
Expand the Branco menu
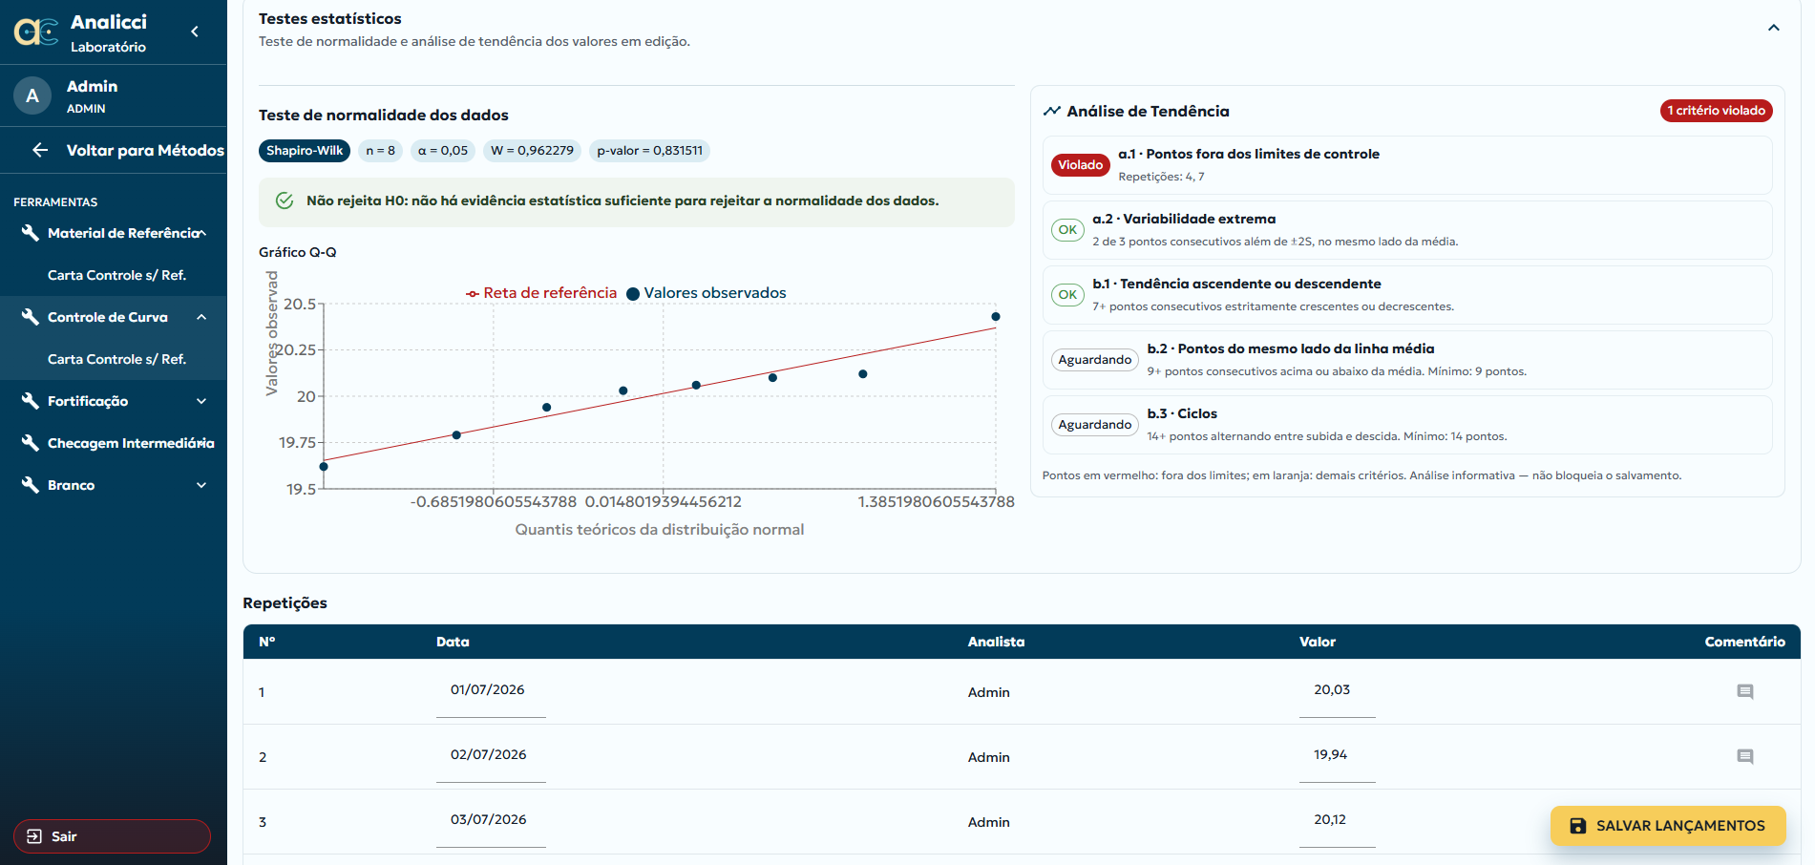(x=201, y=485)
